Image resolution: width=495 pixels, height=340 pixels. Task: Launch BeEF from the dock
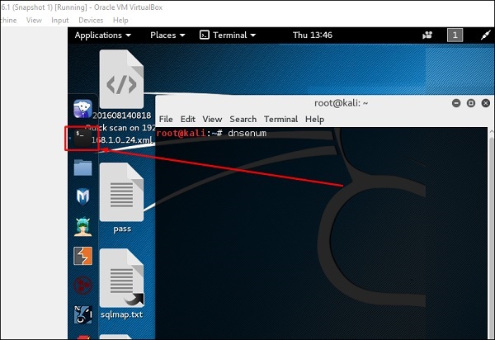tap(83, 314)
